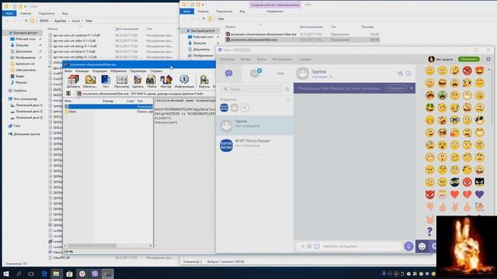The image size is (497, 279).
Task: Select broken heart emoticon in Viber panel
Action: (x=467, y=195)
